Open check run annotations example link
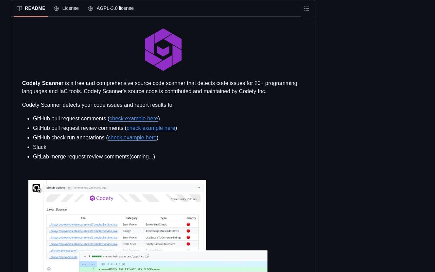The height and width of the screenshot is (272, 435). click(132, 137)
